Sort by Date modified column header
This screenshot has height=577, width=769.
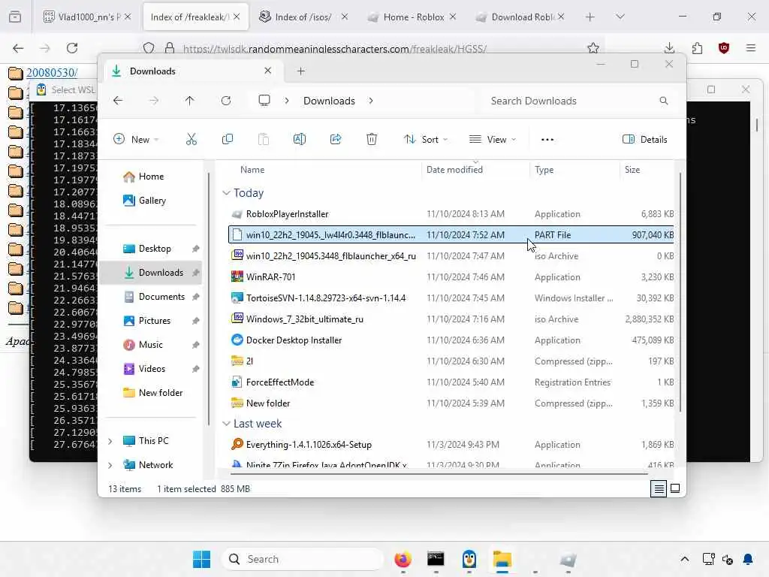(454, 170)
